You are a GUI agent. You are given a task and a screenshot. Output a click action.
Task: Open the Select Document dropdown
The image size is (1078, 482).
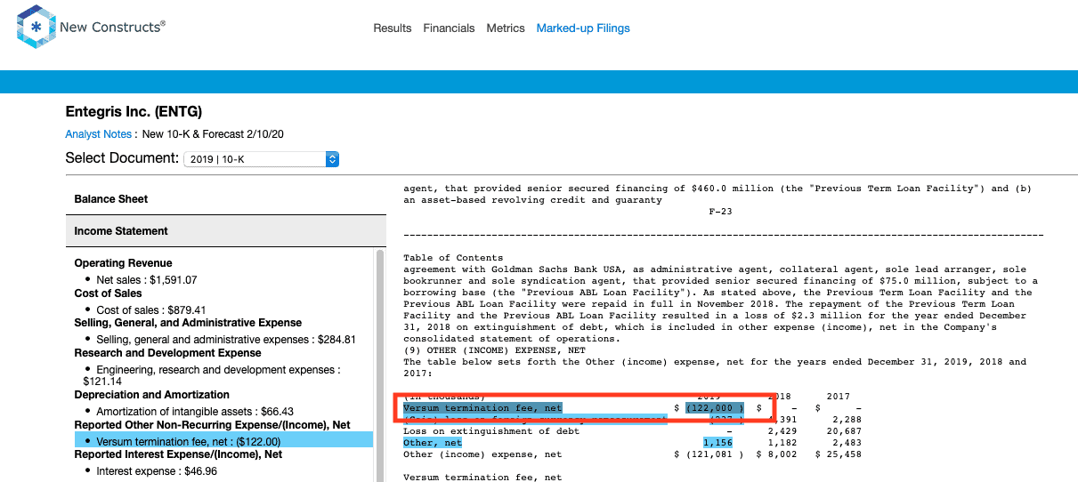[x=262, y=159]
